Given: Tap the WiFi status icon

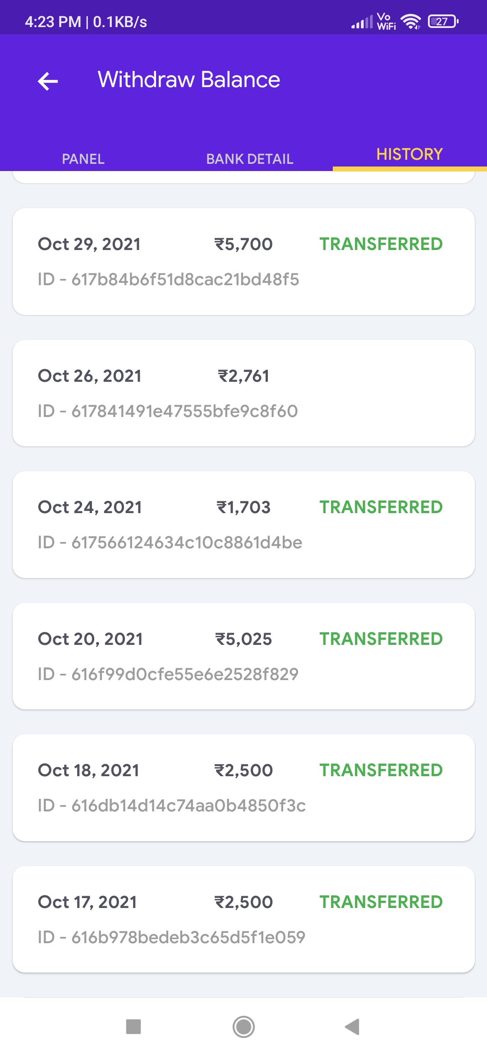Looking at the screenshot, I should tap(410, 21).
